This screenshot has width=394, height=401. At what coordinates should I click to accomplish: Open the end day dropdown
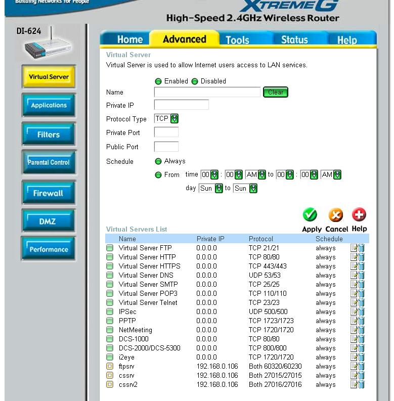pos(245,189)
